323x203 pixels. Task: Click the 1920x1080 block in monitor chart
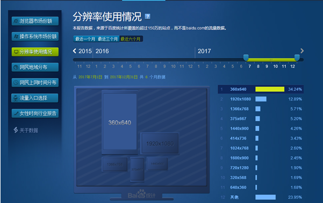coord(160,143)
